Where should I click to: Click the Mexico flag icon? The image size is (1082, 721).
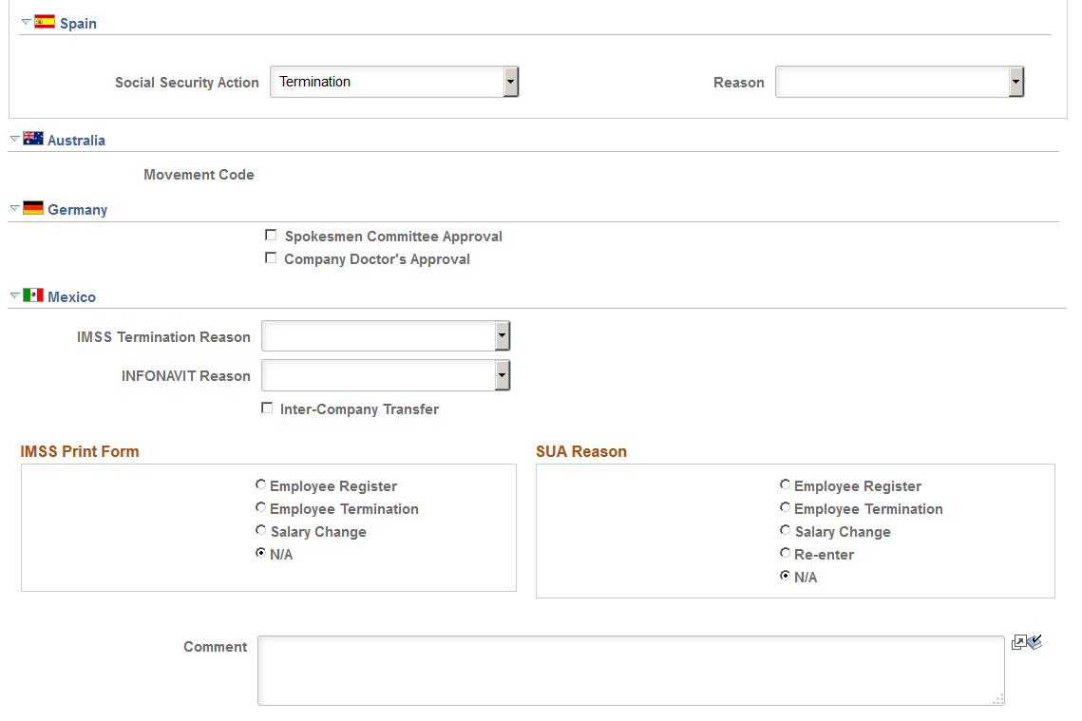click(32, 295)
